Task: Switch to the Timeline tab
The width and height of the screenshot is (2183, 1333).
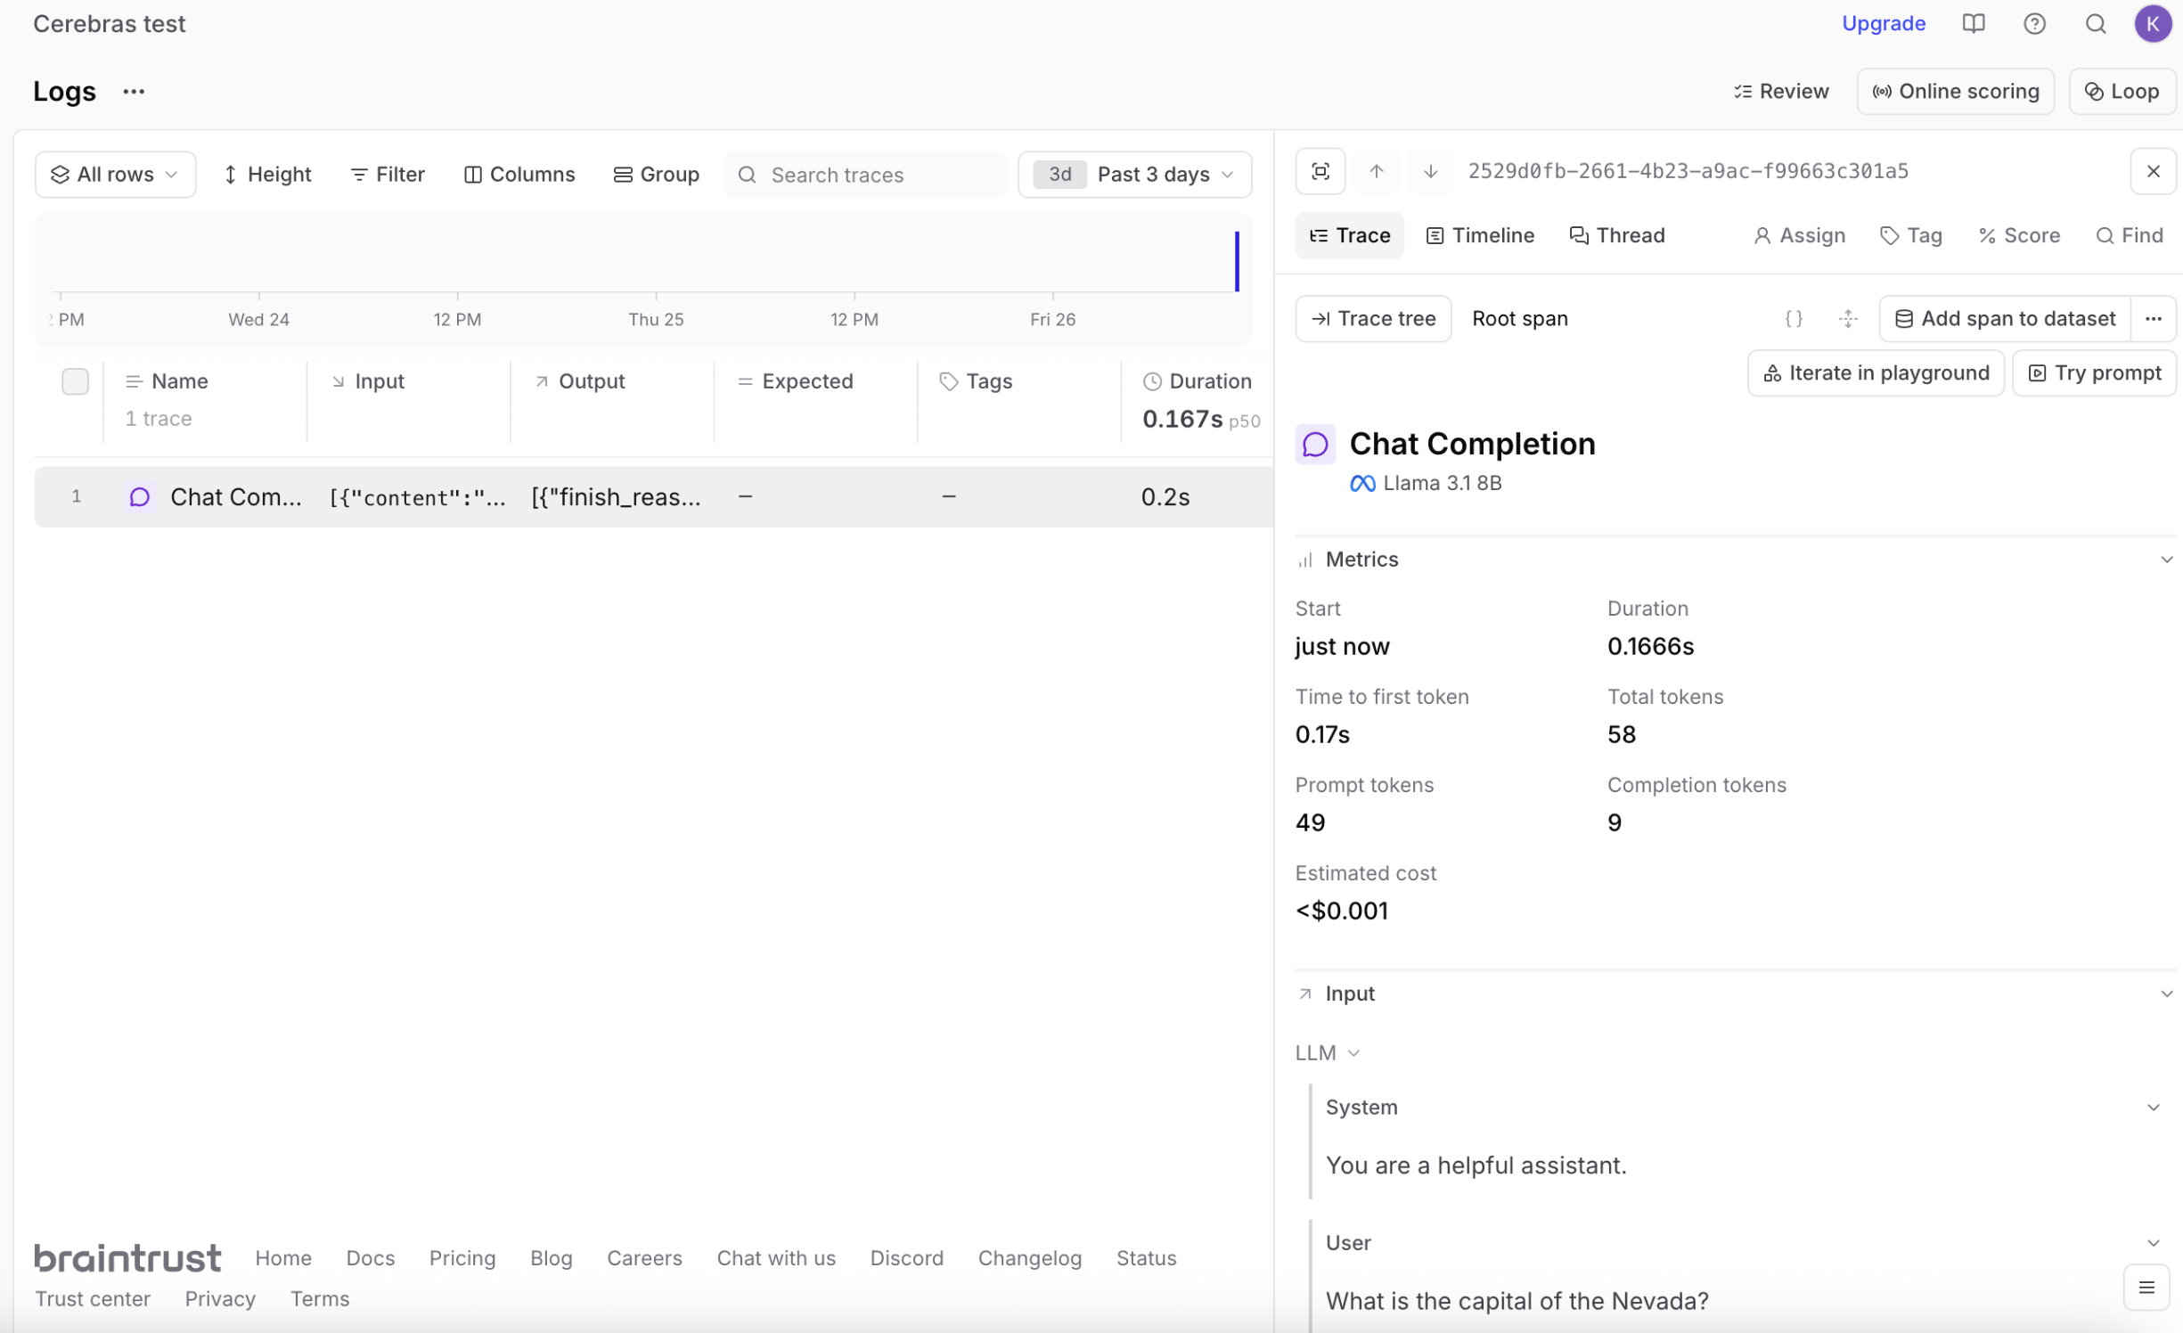Action: pos(1480,235)
